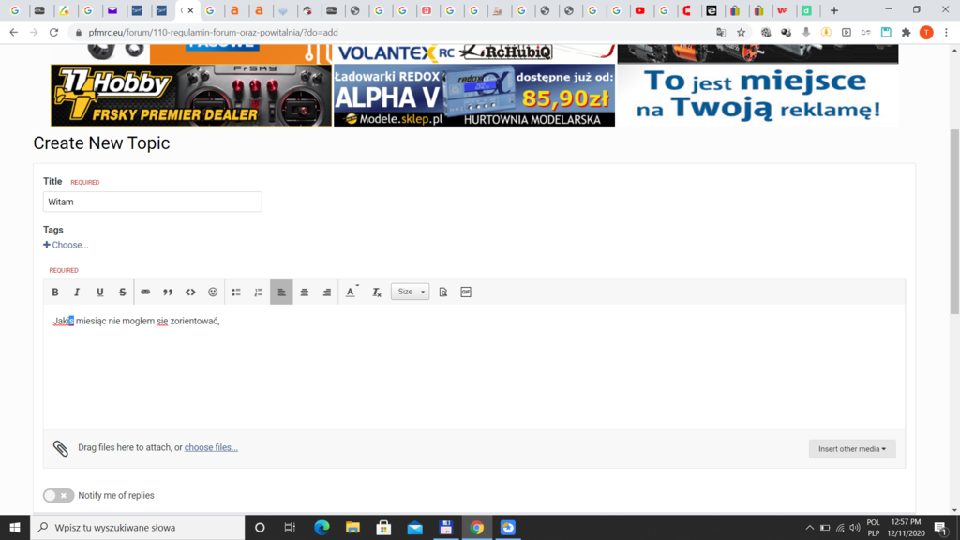This screenshot has height=540, width=960.
Task: Open a new browser tab
Action: (834, 10)
